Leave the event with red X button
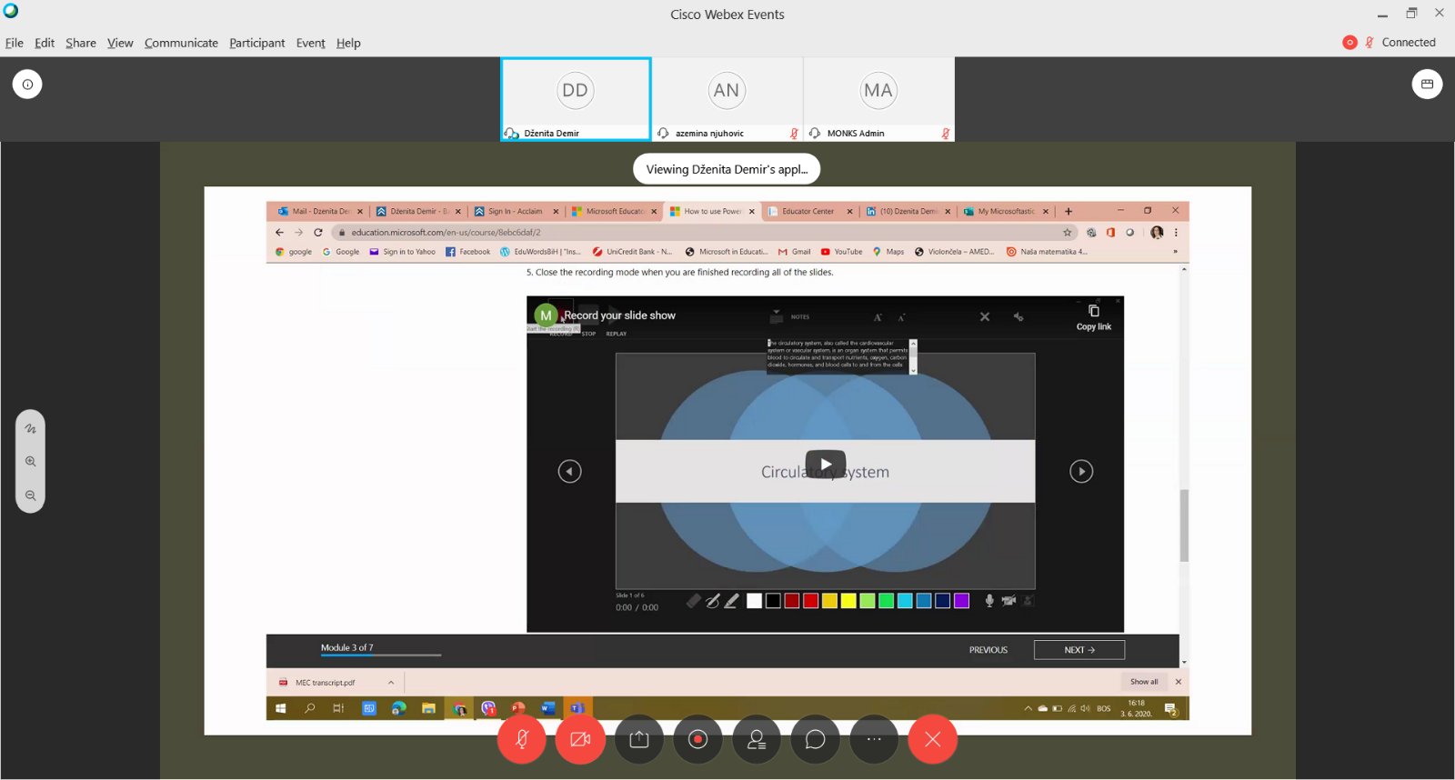Screen dimensions: 1455x780 (932, 739)
